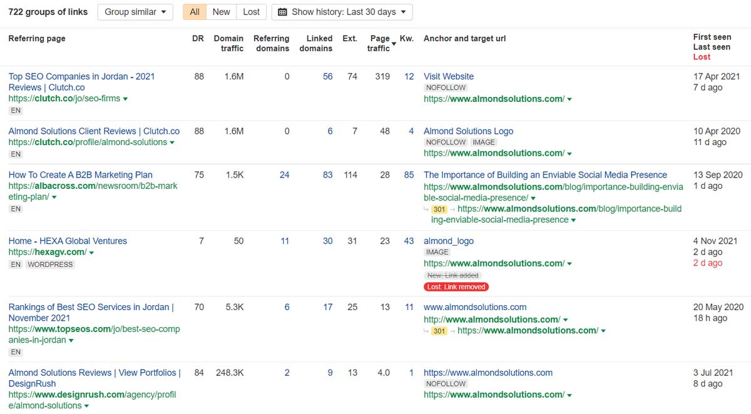Viewport: 751px width, 414px height.
Task: Open referring domains count 24
Action: (284, 175)
